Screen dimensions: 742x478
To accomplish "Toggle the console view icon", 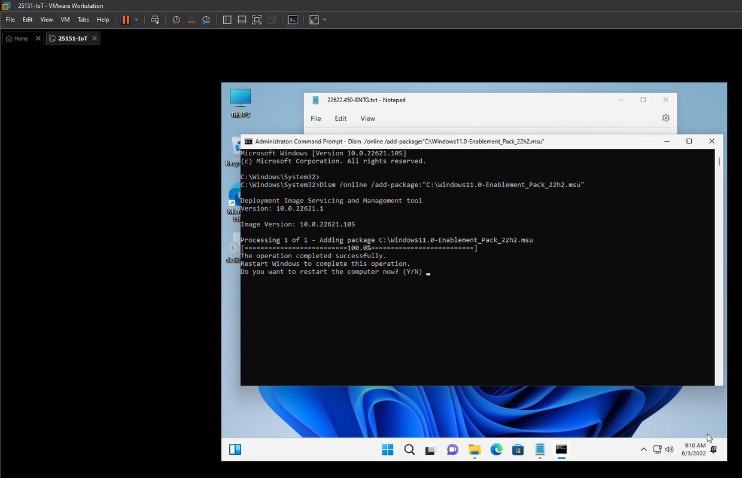I will (x=293, y=20).
